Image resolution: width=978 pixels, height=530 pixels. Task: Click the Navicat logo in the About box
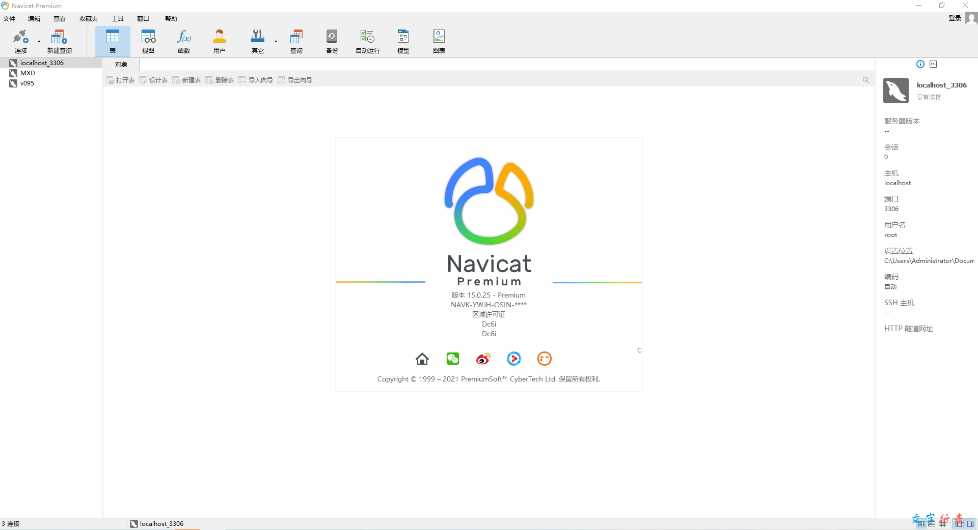click(x=489, y=201)
